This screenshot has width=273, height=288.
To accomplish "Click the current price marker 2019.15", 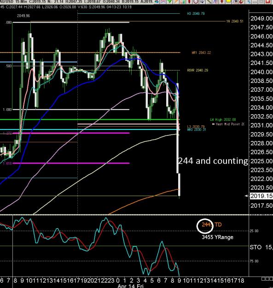I will tap(261, 196).
